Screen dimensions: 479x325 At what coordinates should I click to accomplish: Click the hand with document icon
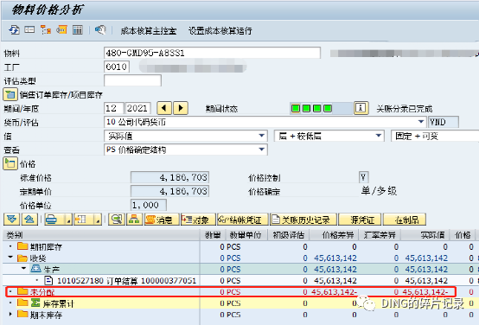(x=100, y=30)
